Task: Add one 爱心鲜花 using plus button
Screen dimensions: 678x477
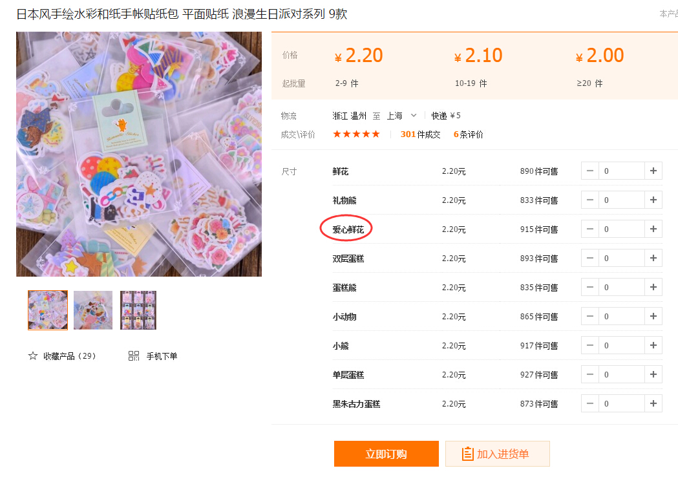Action: click(x=653, y=229)
